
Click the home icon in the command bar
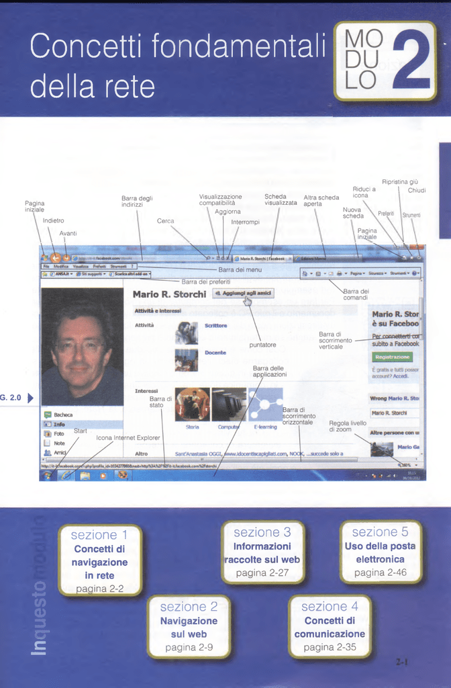(x=305, y=273)
